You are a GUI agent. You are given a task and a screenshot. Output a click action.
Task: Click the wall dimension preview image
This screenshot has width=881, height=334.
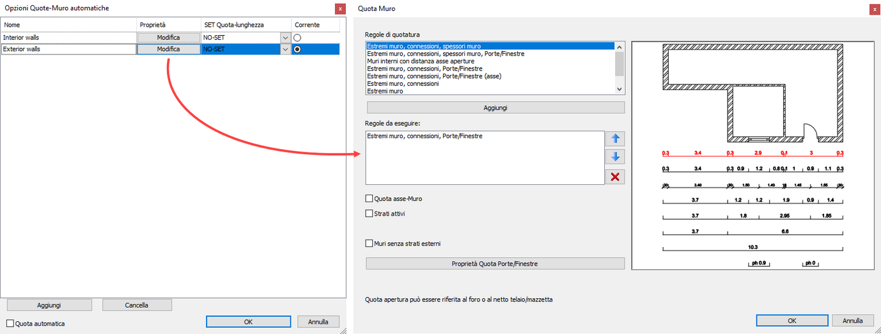coord(753,155)
